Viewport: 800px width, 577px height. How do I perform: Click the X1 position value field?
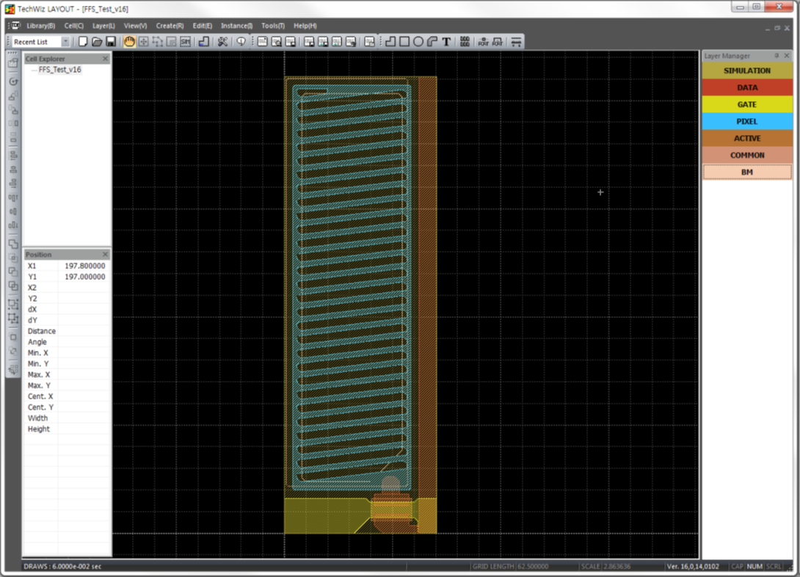pyautogui.click(x=84, y=266)
